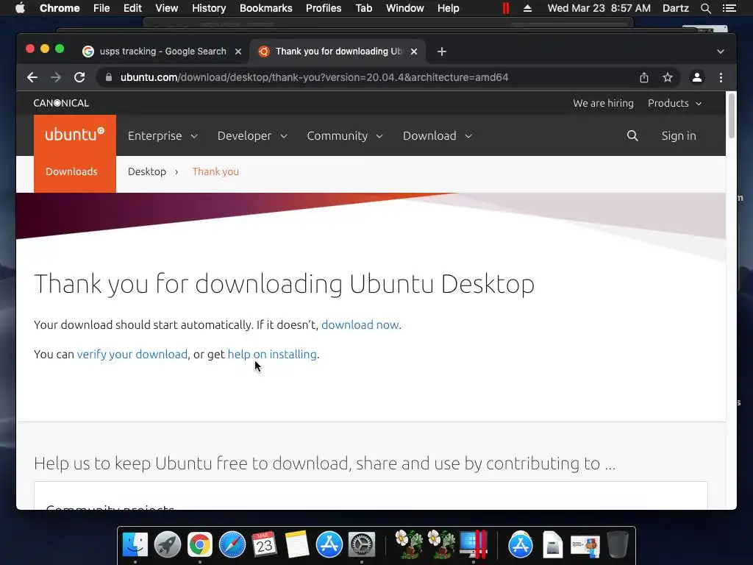This screenshot has height=565, width=753.
Task: Open the Apple menu
Action: [20, 8]
